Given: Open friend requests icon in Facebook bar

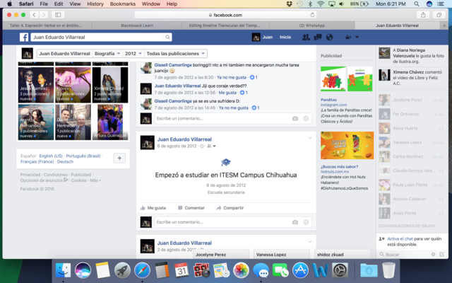Looking at the screenshot, I should click(x=306, y=37).
